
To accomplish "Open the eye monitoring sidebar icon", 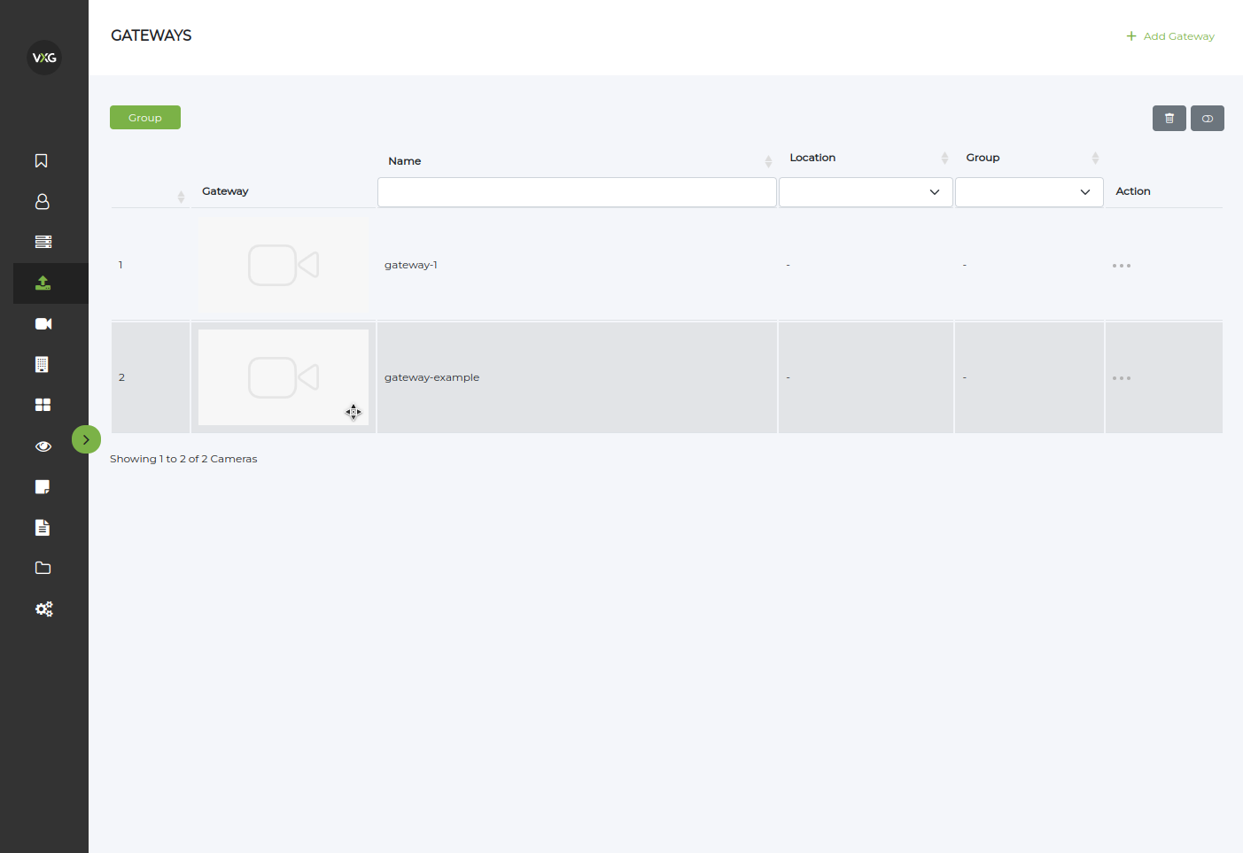I will pyautogui.click(x=43, y=446).
